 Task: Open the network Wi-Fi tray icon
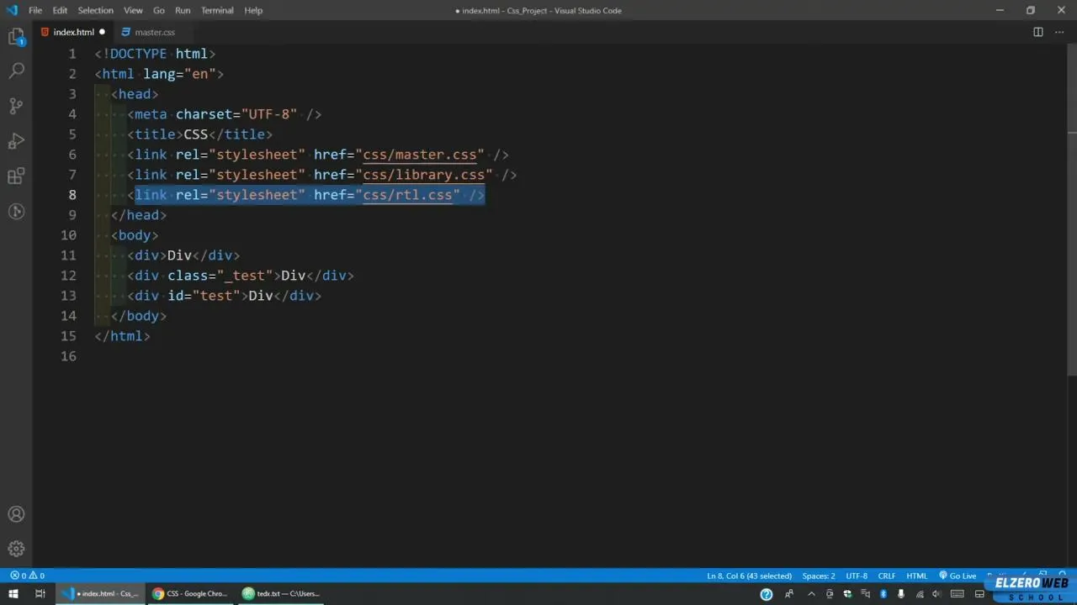(920, 594)
